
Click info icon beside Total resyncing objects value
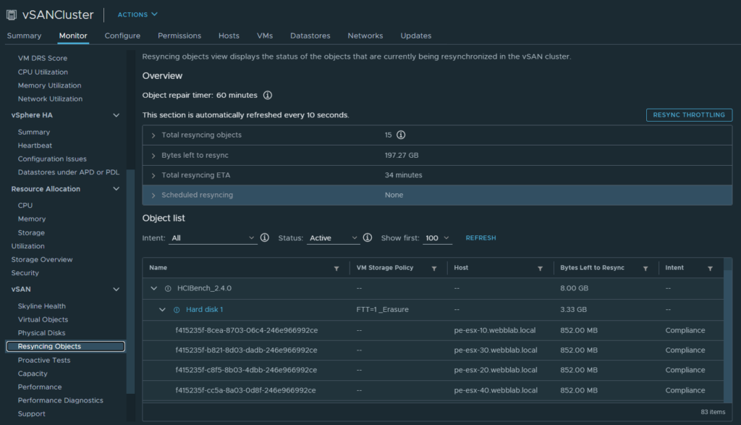[401, 135]
